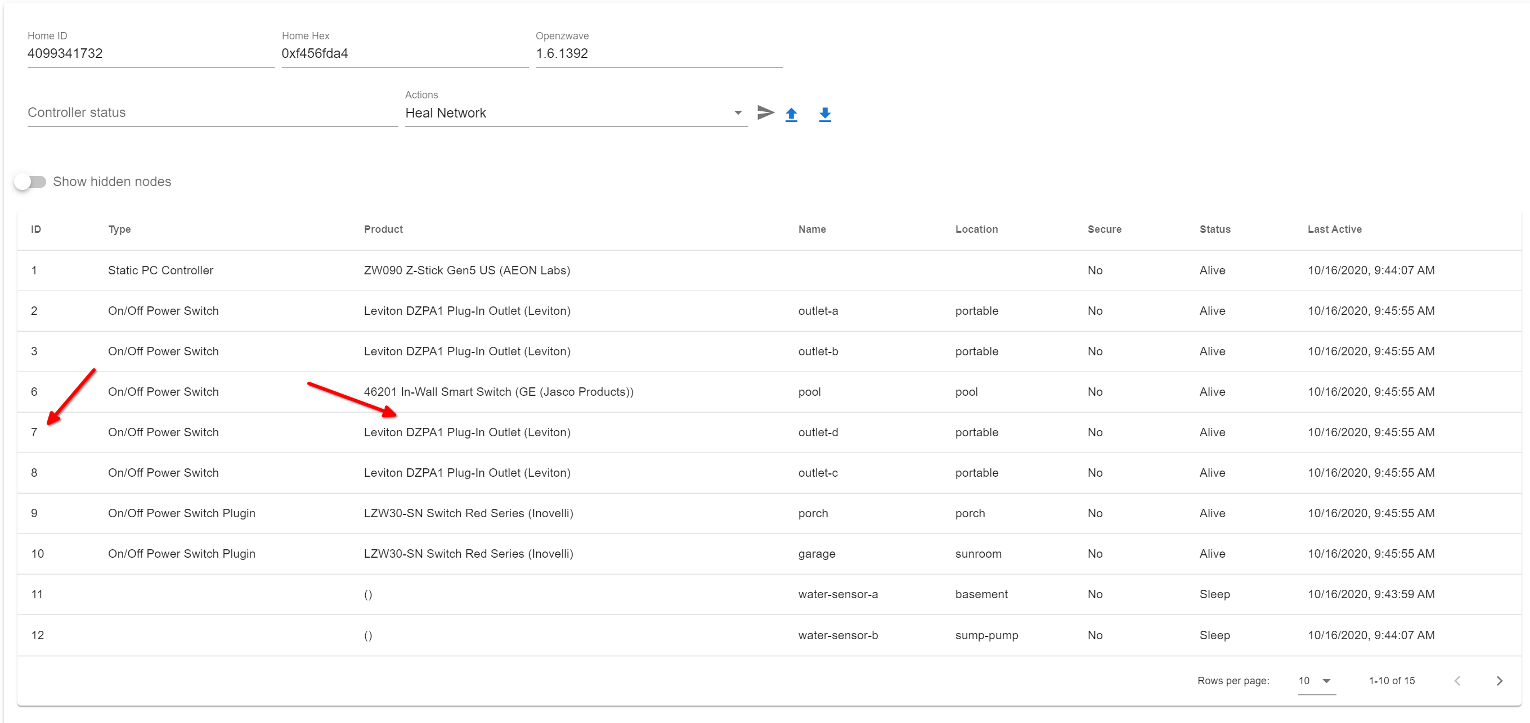Viewport: 1530px width, 723px height.
Task: Select the pool In-Wall Smart Switch row
Action: (x=769, y=392)
